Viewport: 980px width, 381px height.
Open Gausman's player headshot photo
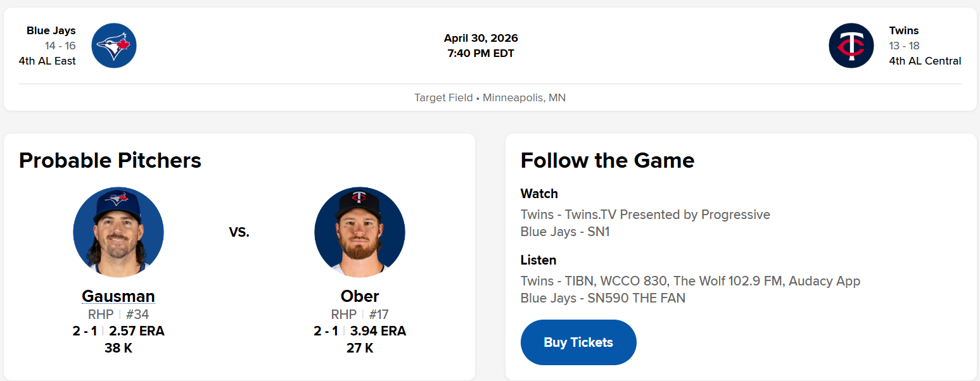(118, 232)
